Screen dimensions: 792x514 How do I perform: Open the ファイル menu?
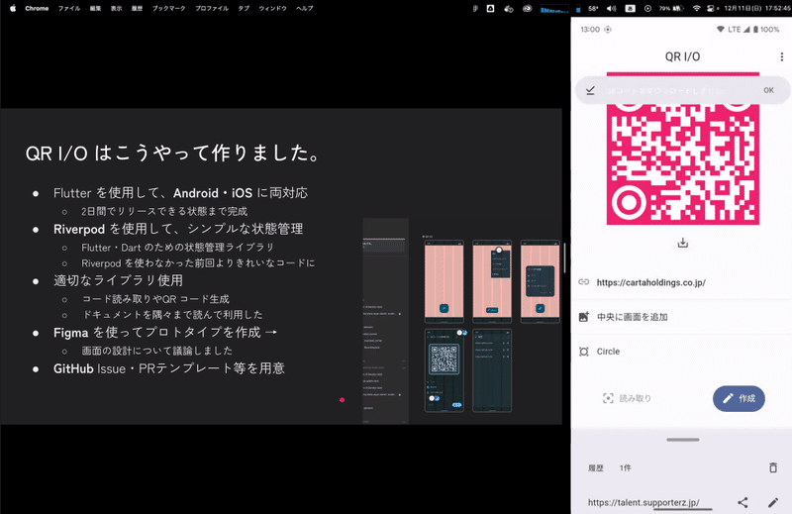coord(68,8)
